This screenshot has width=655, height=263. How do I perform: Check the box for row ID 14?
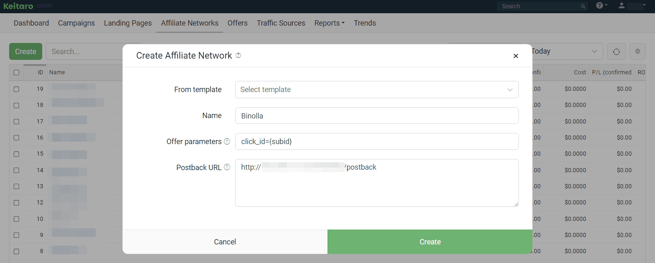[x=16, y=170]
